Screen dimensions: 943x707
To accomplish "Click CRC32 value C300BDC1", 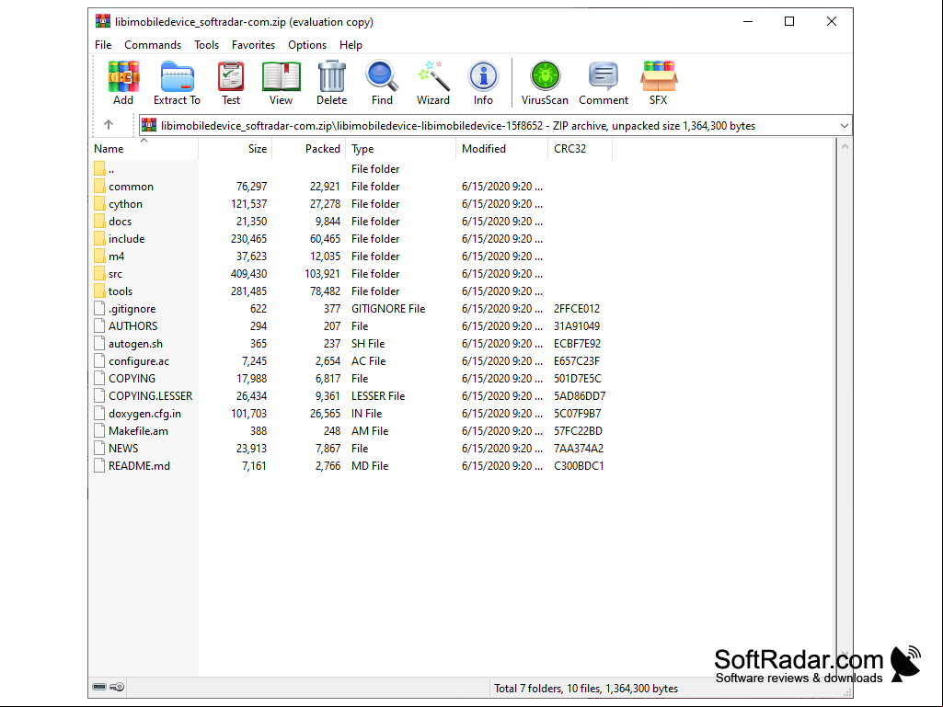I will tap(579, 466).
